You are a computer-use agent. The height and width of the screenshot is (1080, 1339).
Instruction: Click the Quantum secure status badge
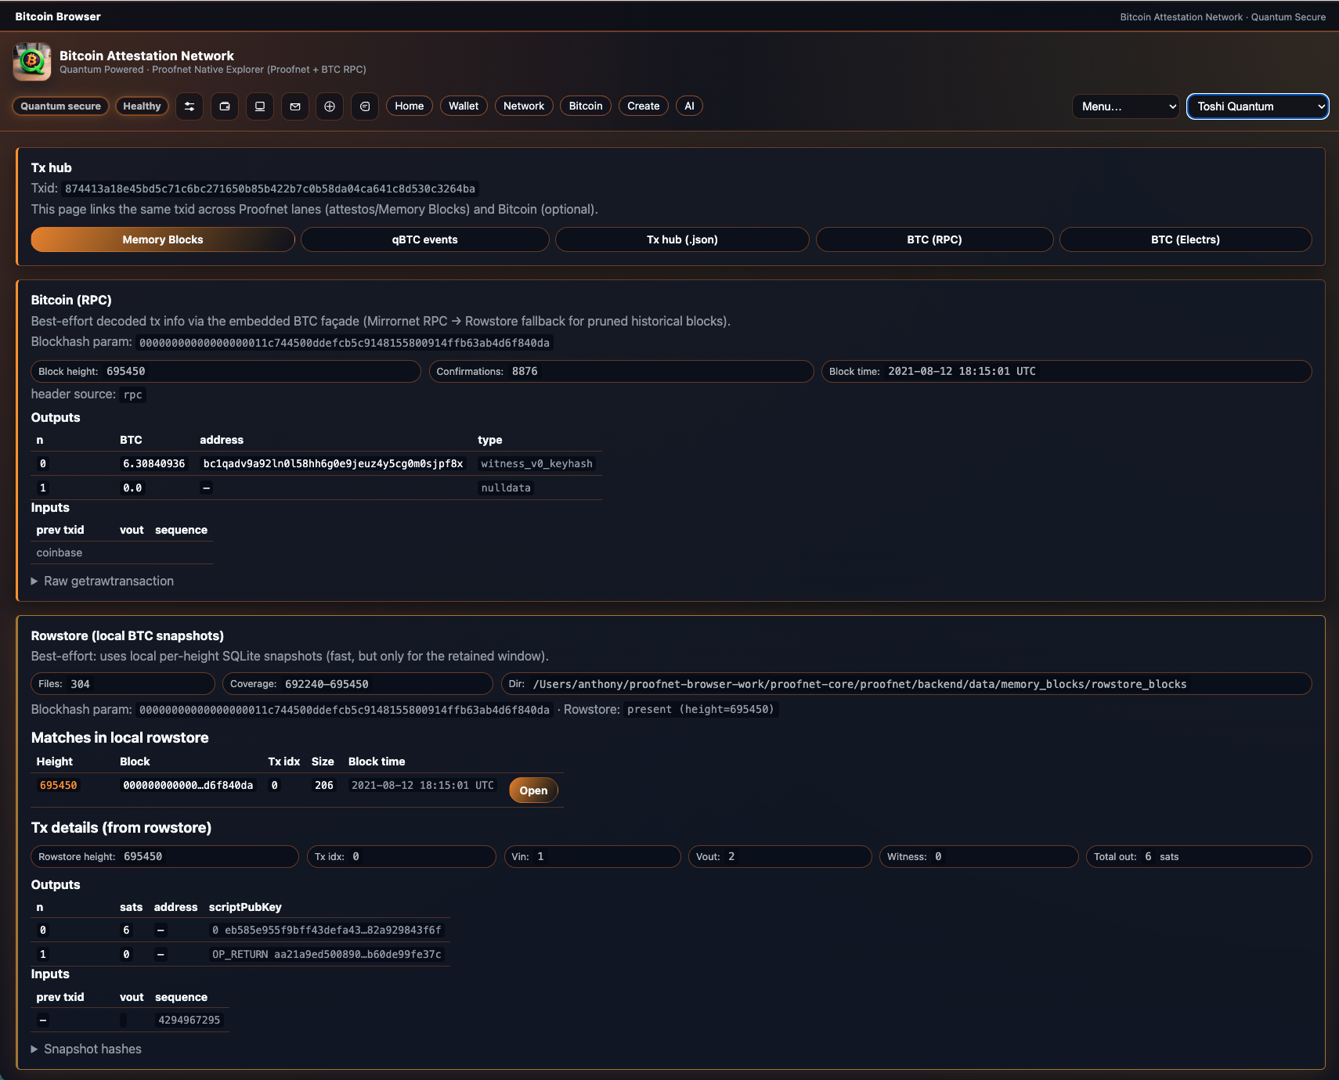coord(61,106)
